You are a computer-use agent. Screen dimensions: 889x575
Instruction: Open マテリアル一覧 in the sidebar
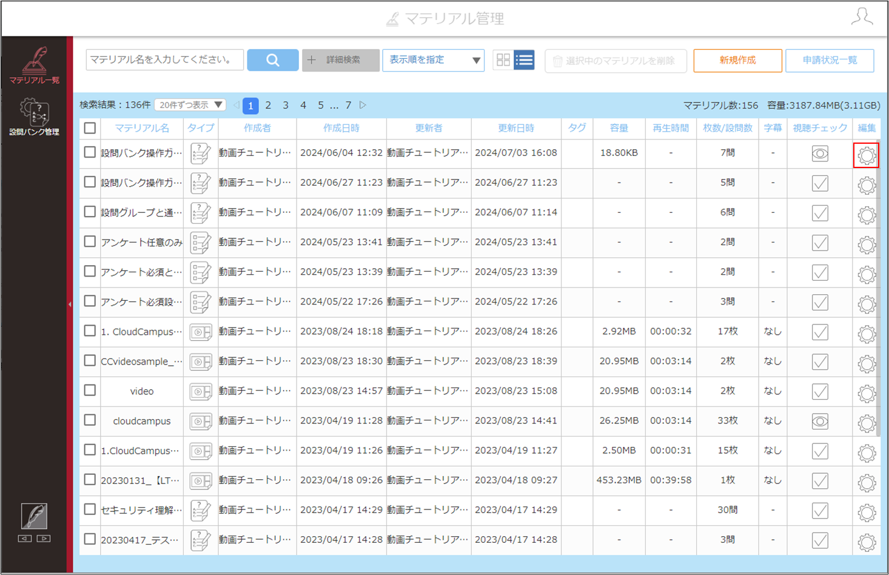[34, 66]
